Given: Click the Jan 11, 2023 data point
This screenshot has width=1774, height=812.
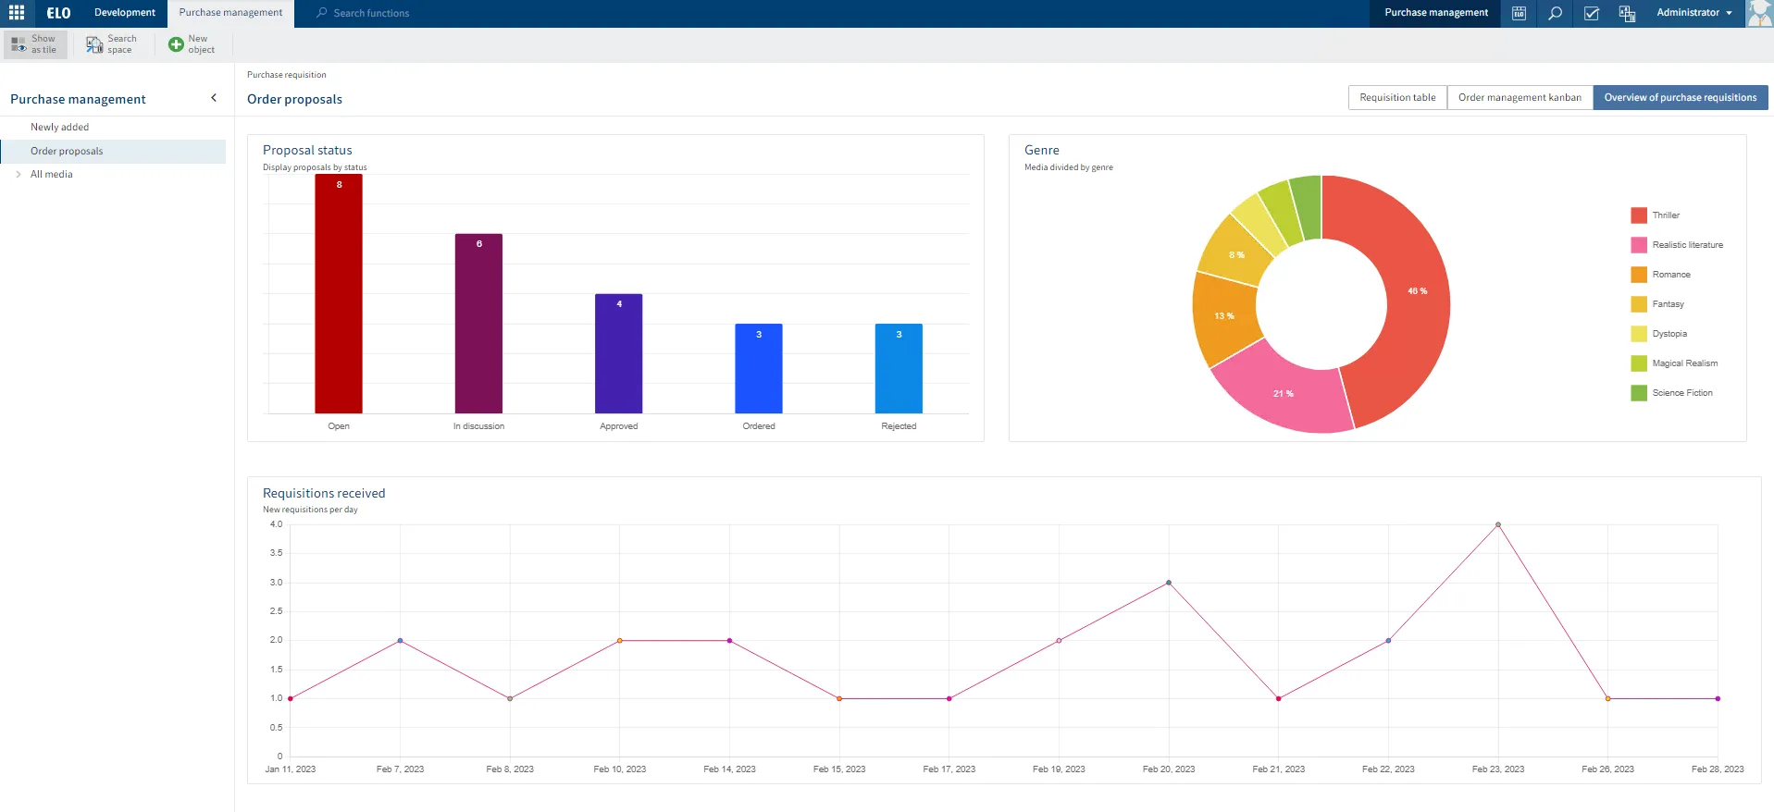Looking at the screenshot, I should click(291, 698).
